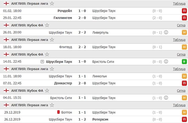188x123 pixels.
Task: Toggle favorite star on bottom Первая лига header
Action: [x=52, y=105]
